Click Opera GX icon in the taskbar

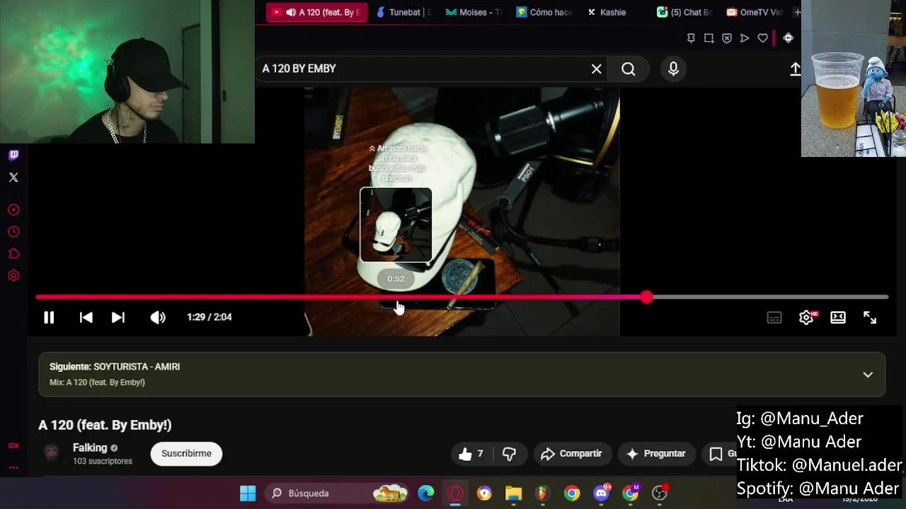click(x=455, y=493)
